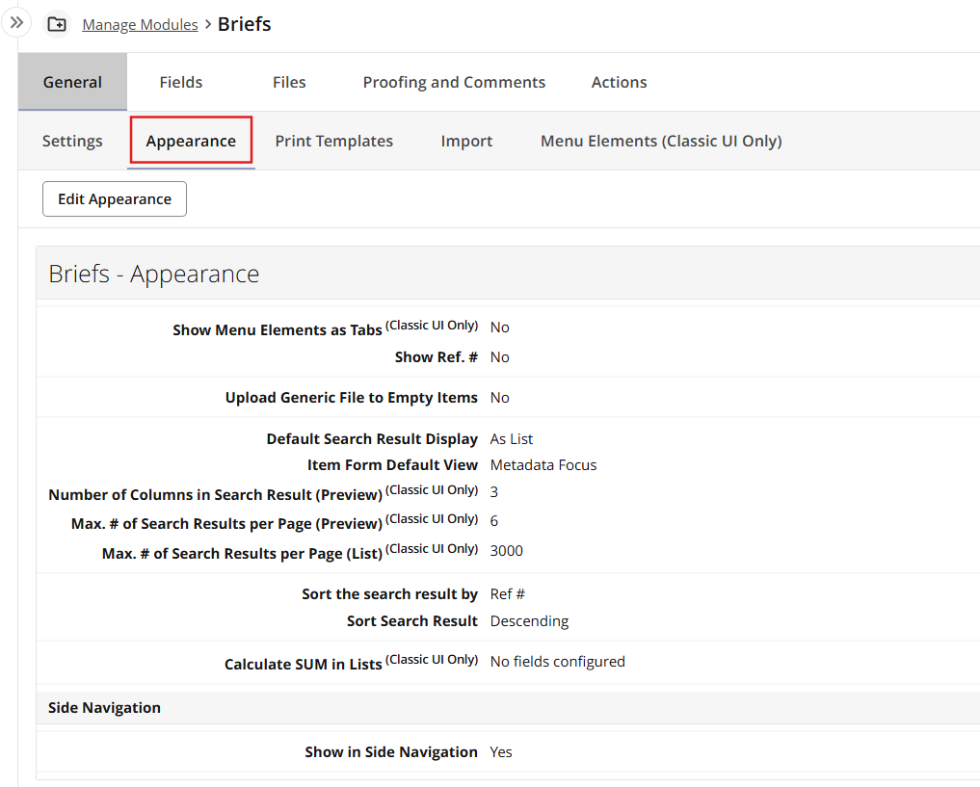The height and width of the screenshot is (787, 980).
Task: Go to Proofing and Comments tab
Action: point(454,82)
